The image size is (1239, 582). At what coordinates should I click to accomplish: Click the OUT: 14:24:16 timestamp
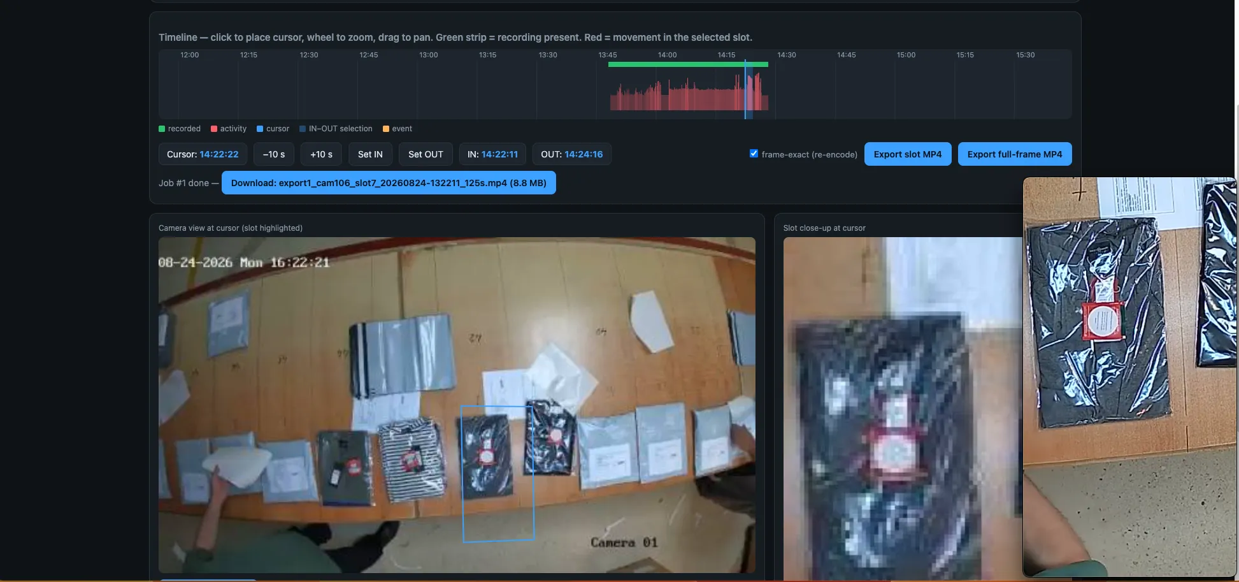click(571, 154)
